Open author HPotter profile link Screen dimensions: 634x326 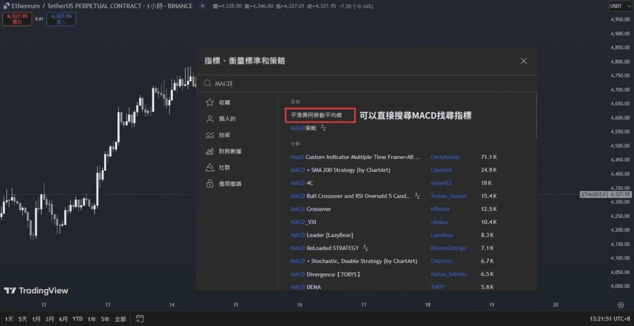[x=440, y=209]
